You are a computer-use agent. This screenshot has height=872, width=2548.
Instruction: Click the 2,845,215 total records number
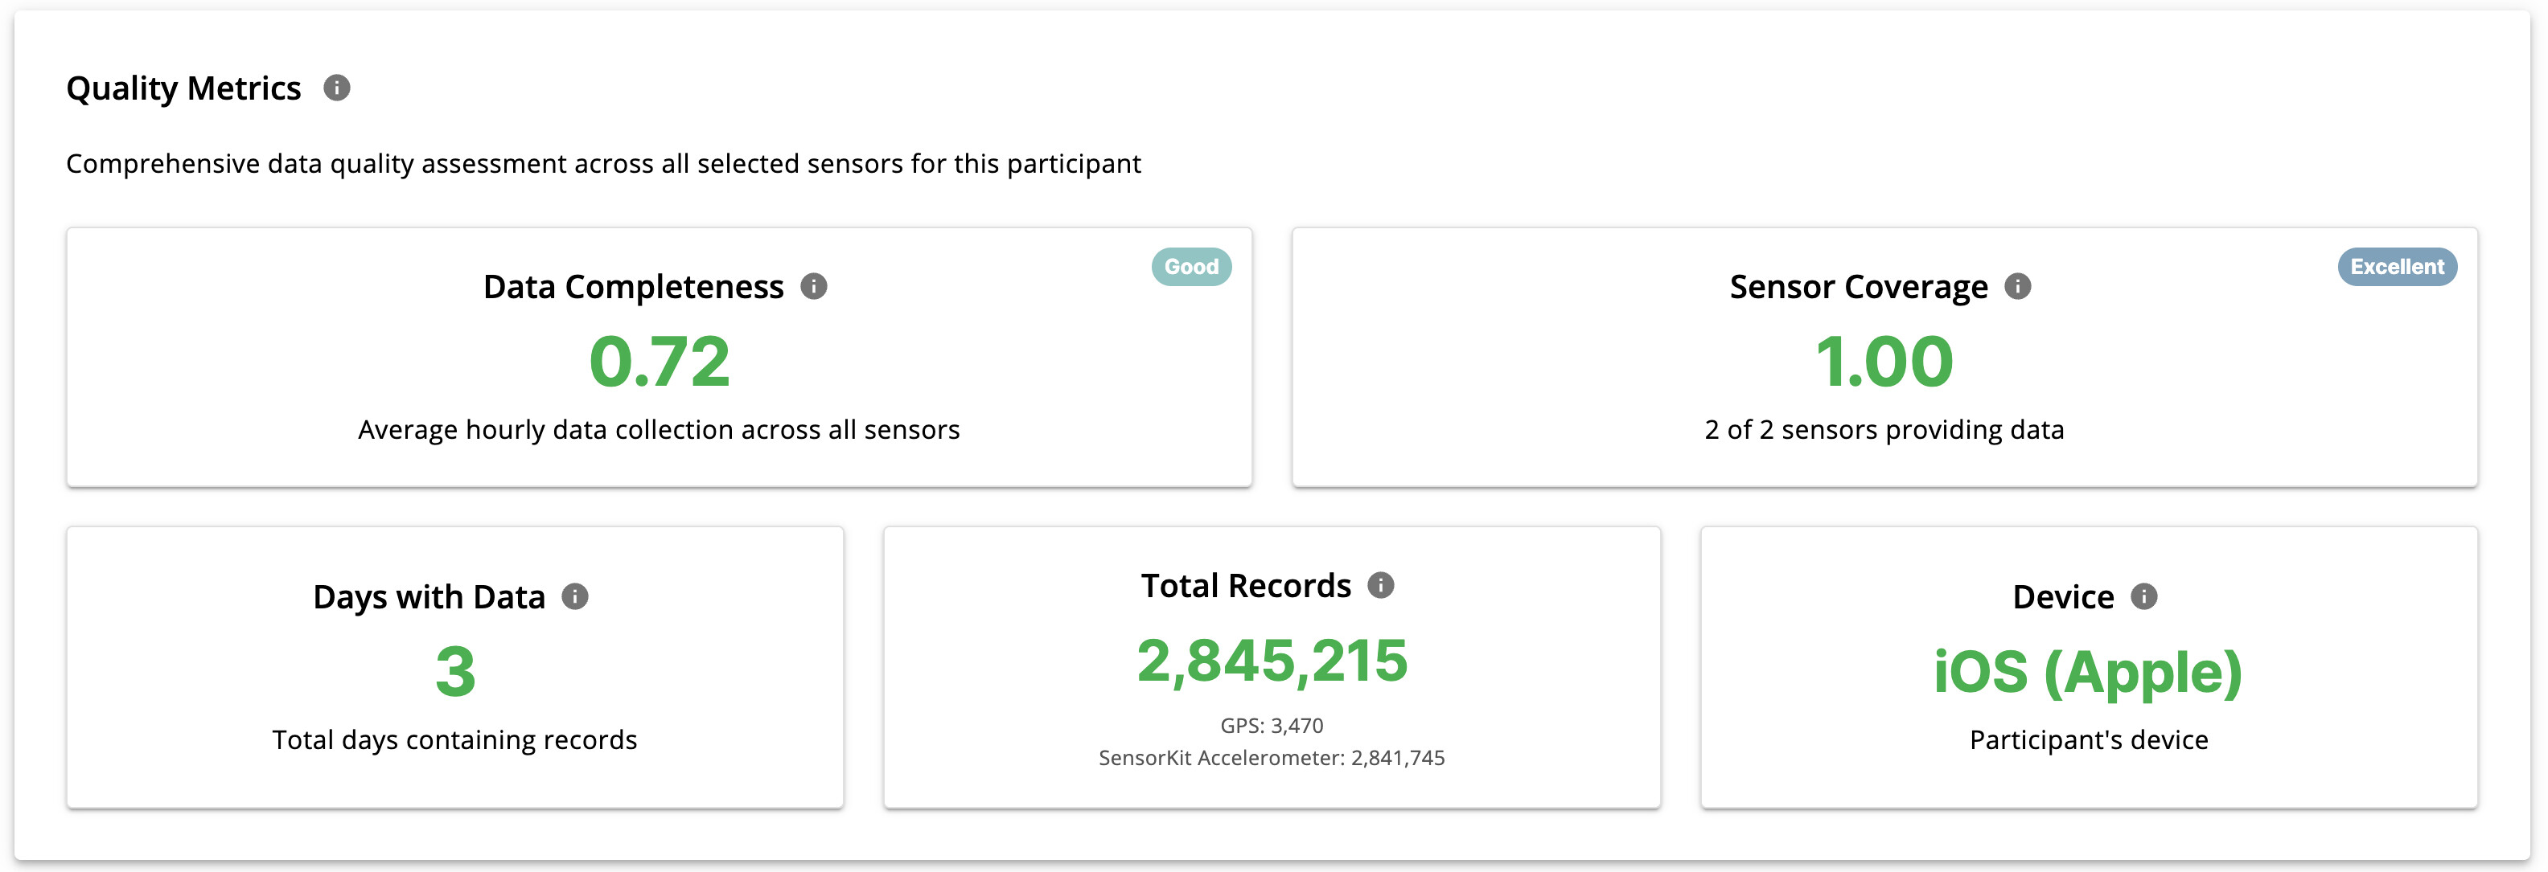pyautogui.click(x=1271, y=661)
